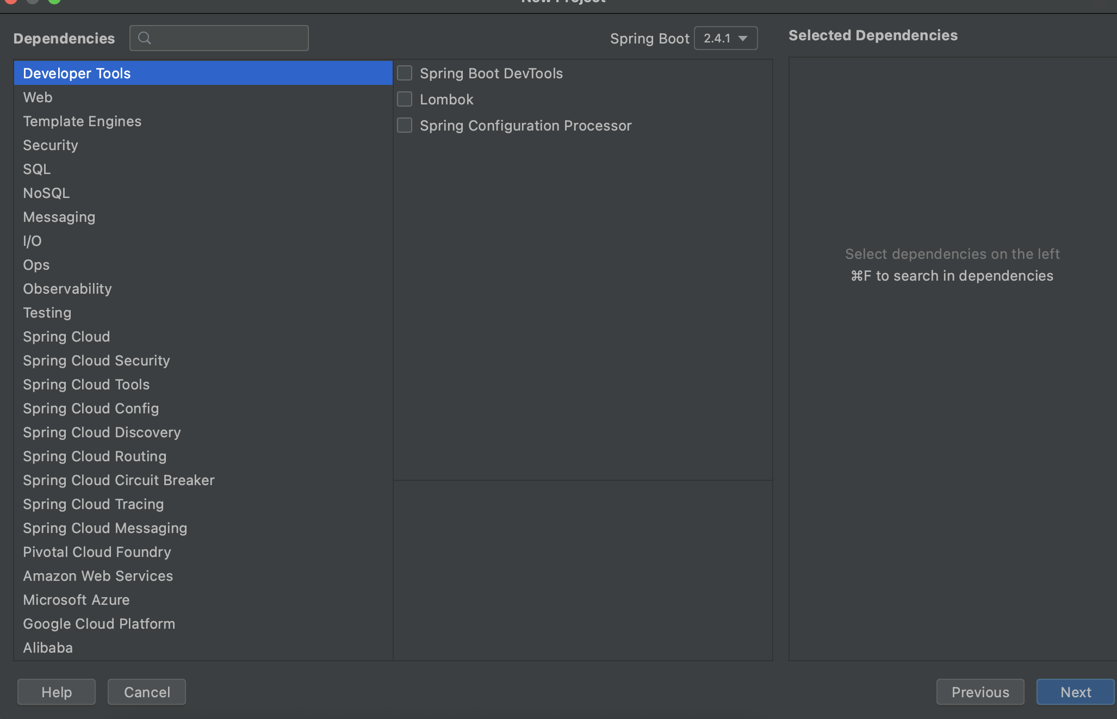Select the SQL dependencies category
Screen dimensions: 1117x719
[36, 169]
